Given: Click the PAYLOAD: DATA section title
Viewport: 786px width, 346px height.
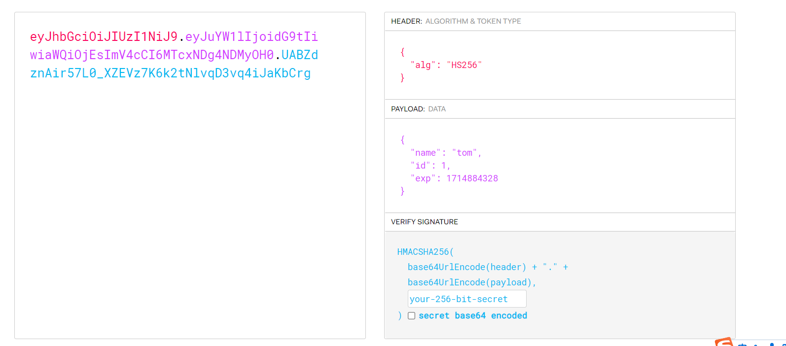Looking at the screenshot, I should click(x=418, y=109).
